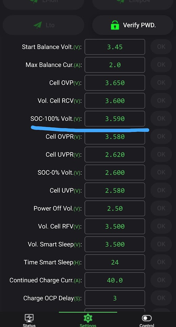Edit the Max Balance Cur. value field
The width and height of the screenshot is (176, 327).
pos(115,65)
